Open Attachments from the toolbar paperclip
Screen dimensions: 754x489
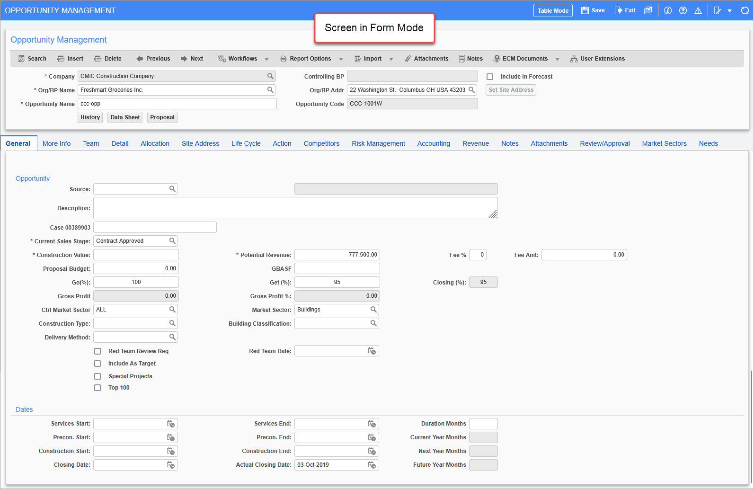click(426, 59)
